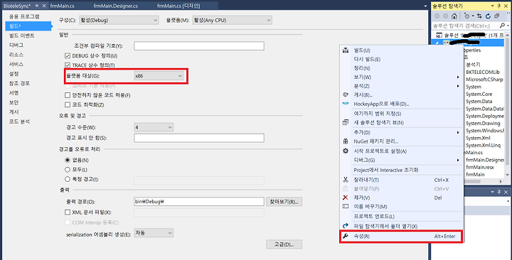The height and width of the screenshot is (260, 512).
Task: Toggle the DEBUG 상수 정의 checkbox
Action: [x=68, y=56]
